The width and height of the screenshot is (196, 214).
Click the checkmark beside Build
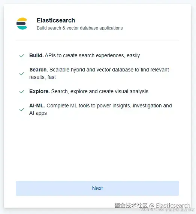[x=22, y=55]
